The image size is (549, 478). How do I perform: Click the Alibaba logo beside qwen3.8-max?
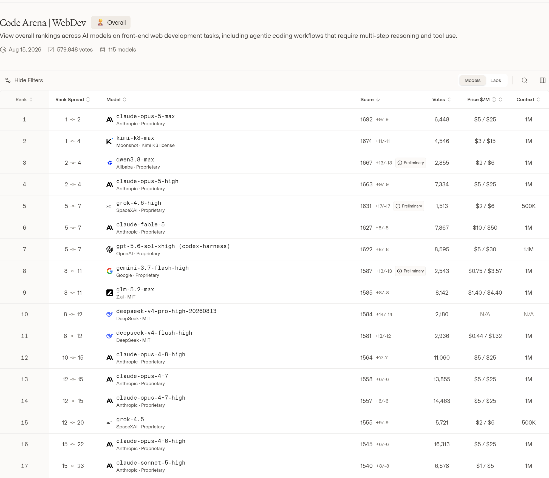(109, 163)
